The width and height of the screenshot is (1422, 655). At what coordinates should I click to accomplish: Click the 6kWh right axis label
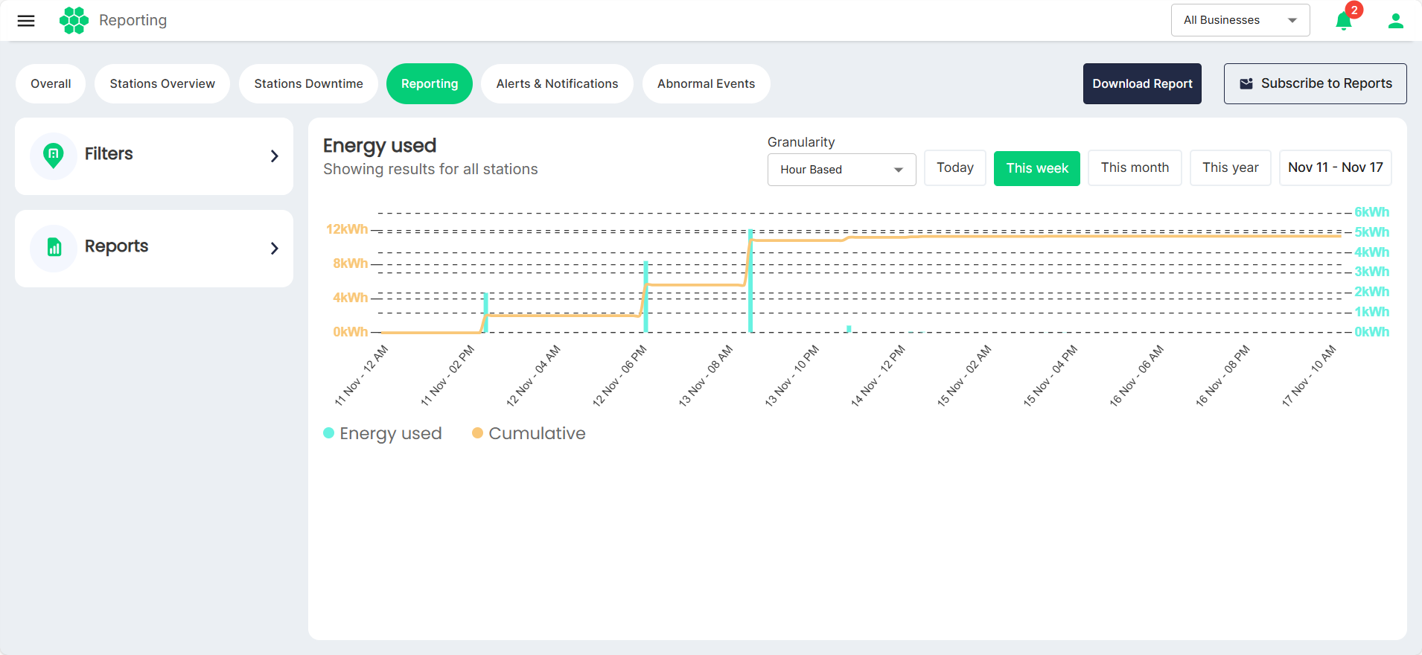point(1371,212)
